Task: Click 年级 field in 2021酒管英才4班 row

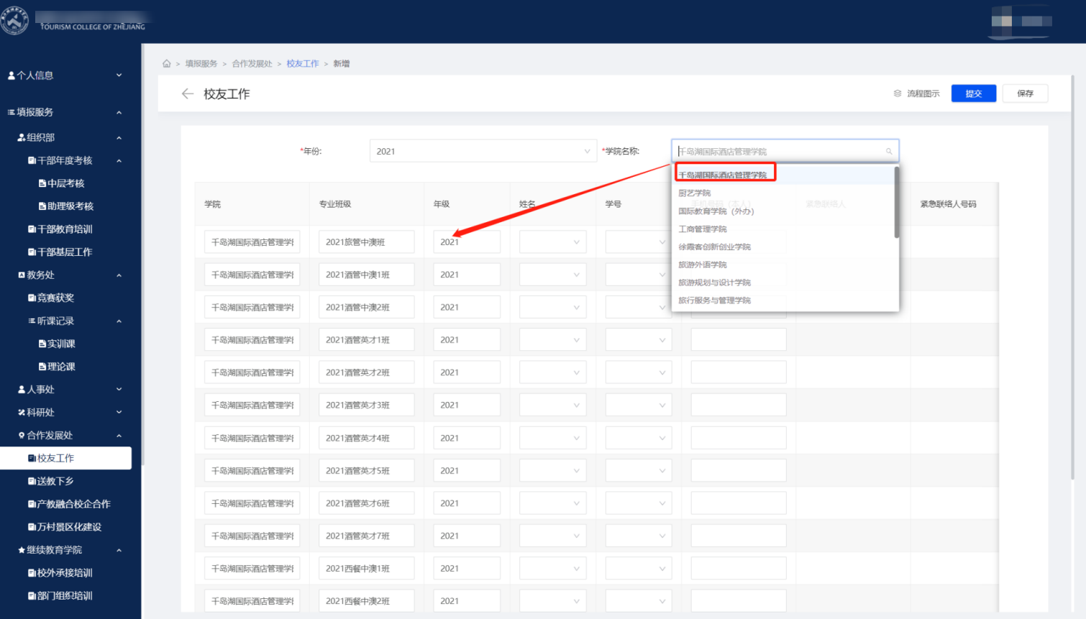Action: tap(467, 438)
